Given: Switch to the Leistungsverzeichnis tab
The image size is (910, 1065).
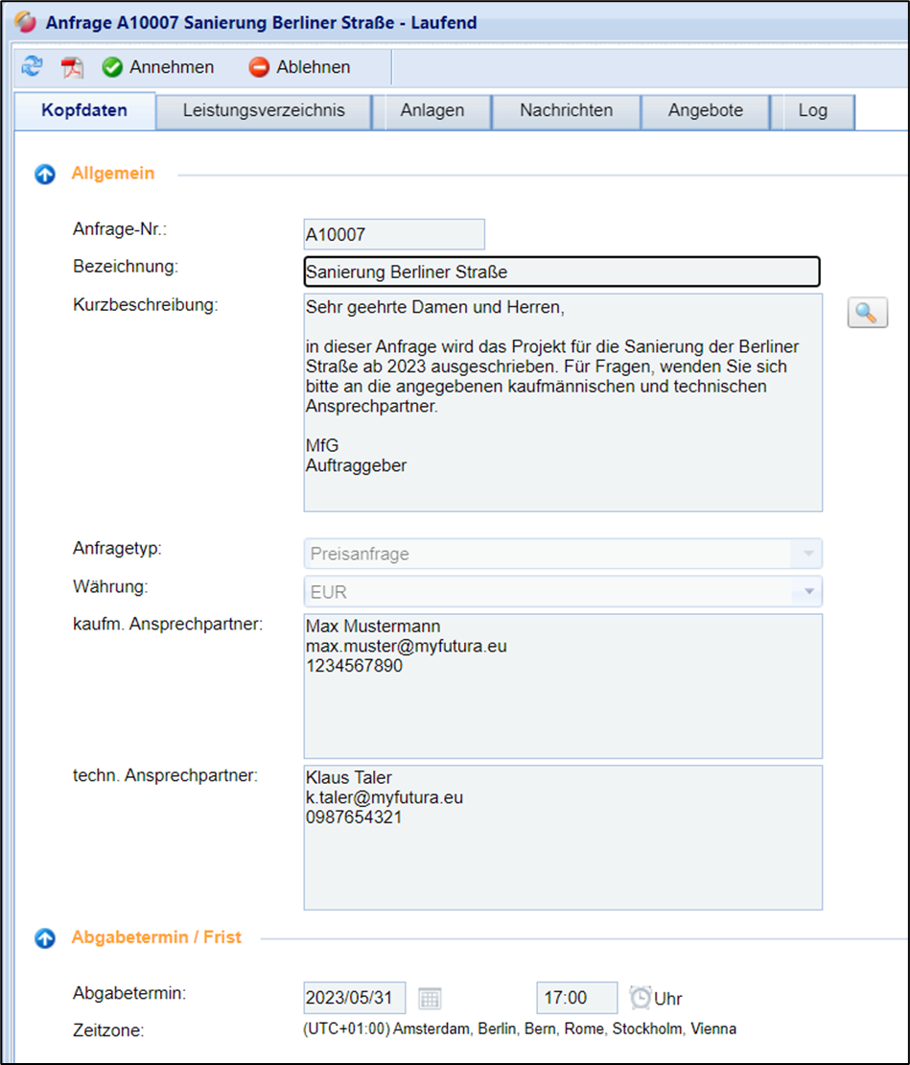Looking at the screenshot, I should (264, 110).
